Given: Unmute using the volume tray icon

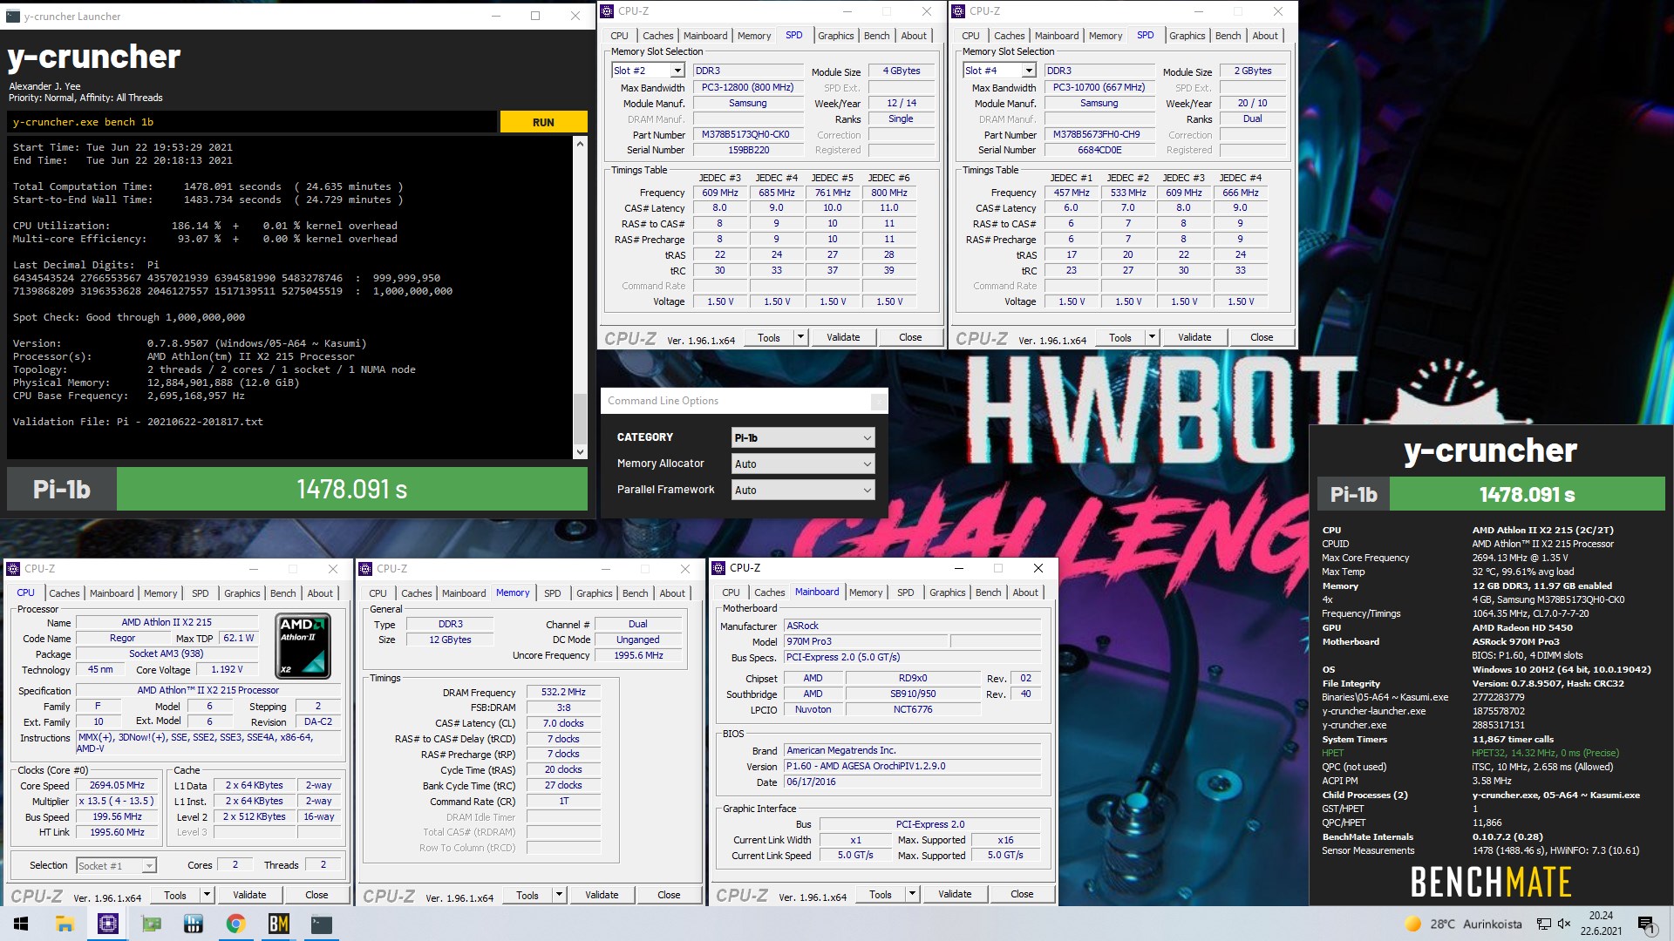Looking at the screenshot, I should pyautogui.click(x=1564, y=924).
